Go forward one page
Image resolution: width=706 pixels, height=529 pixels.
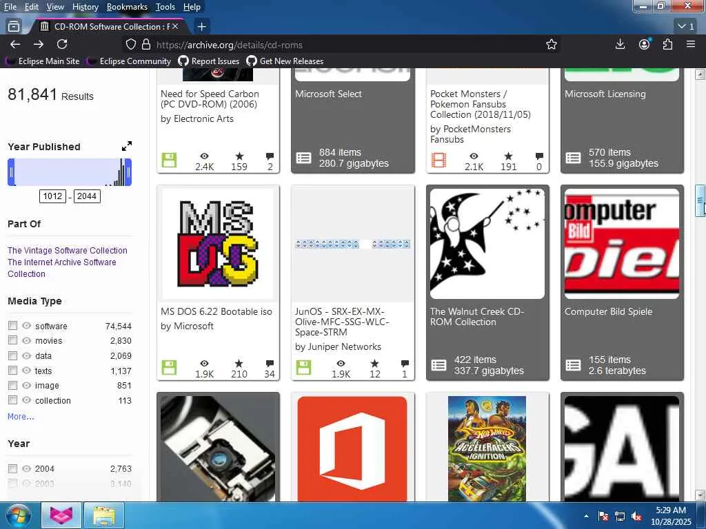point(39,44)
